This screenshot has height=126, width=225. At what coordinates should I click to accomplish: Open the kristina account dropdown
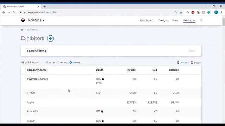click(36, 20)
